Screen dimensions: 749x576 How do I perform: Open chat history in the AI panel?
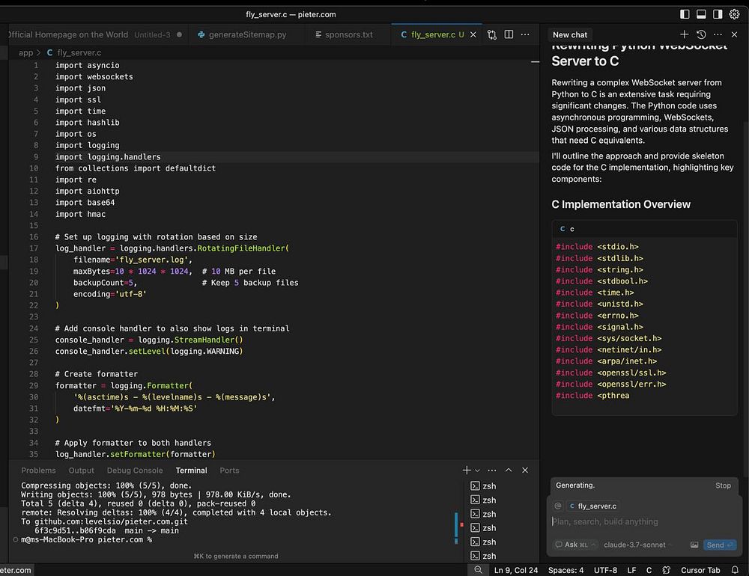(701, 34)
